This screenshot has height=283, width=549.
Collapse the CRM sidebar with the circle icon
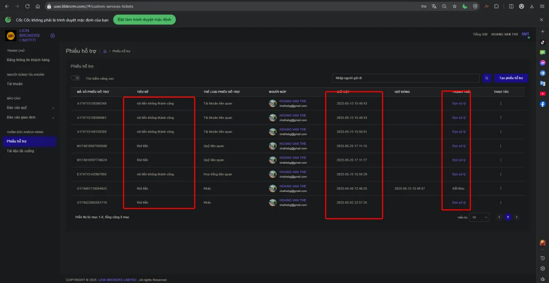[52, 36]
